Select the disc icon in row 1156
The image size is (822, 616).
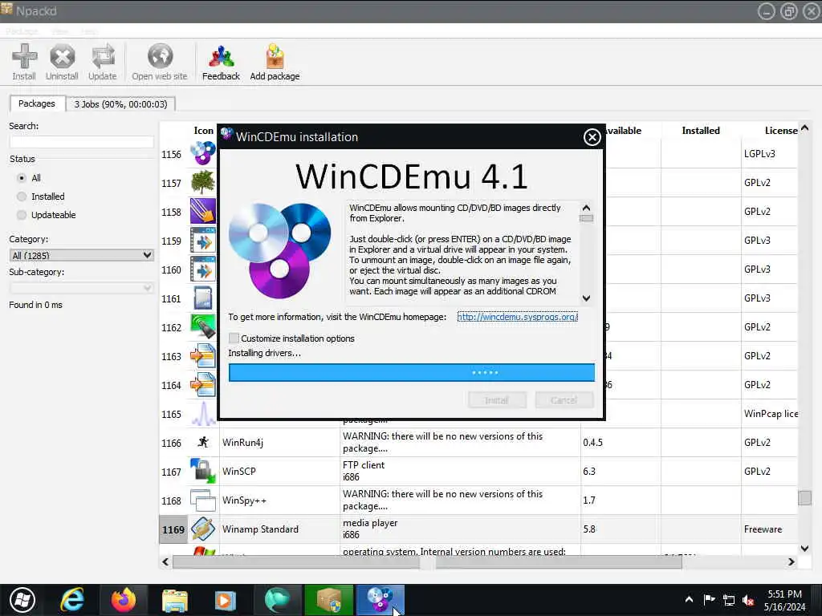(203, 153)
